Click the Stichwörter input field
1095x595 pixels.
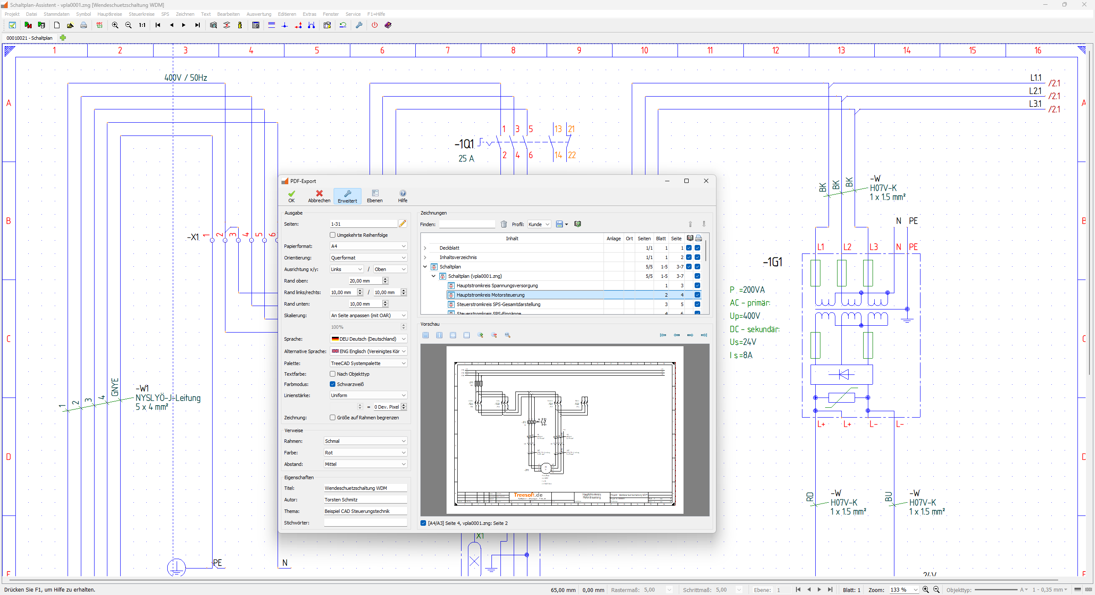pos(365,523)
